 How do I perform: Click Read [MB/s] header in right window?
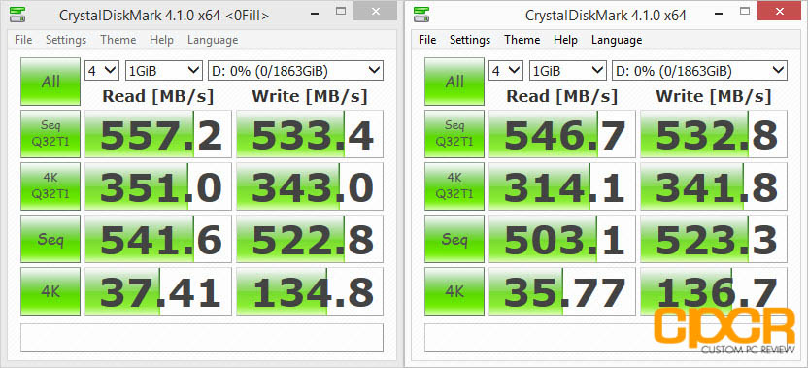pos(562,96)
